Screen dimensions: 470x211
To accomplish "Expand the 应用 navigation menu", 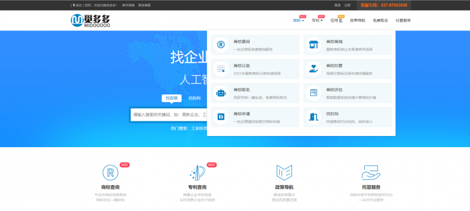I will tap(336, 21).
